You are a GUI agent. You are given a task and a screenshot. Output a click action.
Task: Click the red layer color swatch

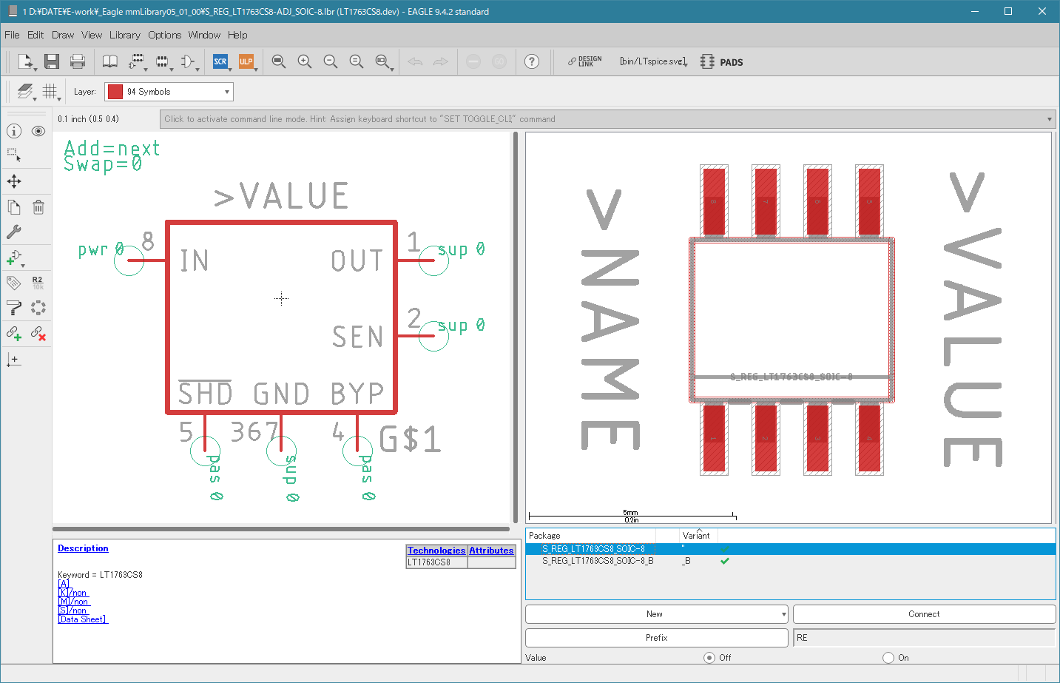(x=115, y=92)
